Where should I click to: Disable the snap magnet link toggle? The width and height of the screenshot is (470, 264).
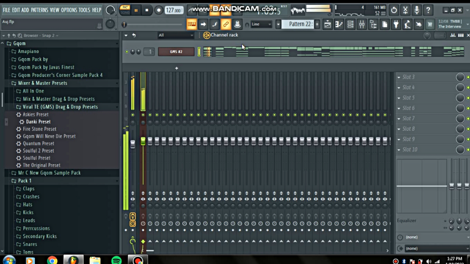(x=226, y=24)
